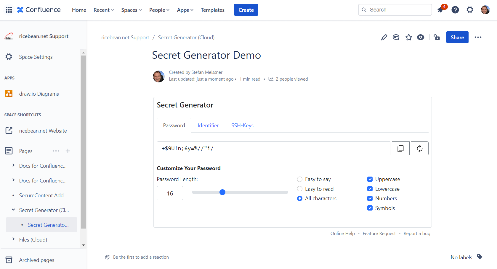The height and width of the screenshot is (269, 497).
Task: Open Templates in top navigation
Action: tap(213, 10)
